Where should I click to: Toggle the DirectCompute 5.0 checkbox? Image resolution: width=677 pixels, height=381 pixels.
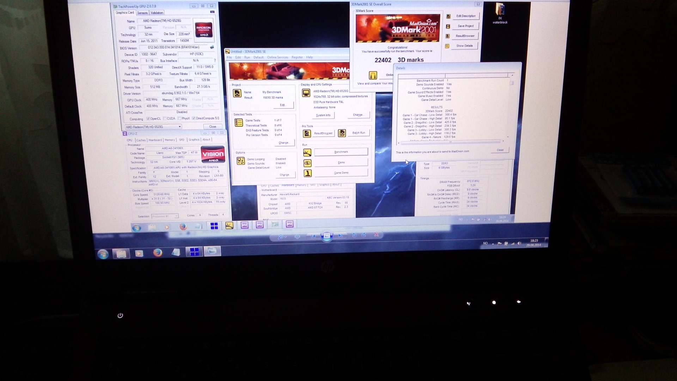[193, 118]
